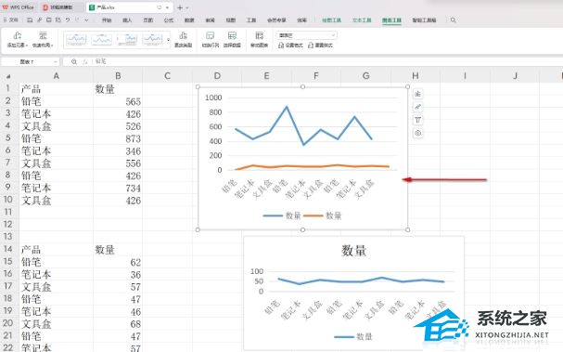This screenshot has width=563, height=352.
Task: Click the search magnifier icon in ribbon tabs
Action: click(454, 20)
